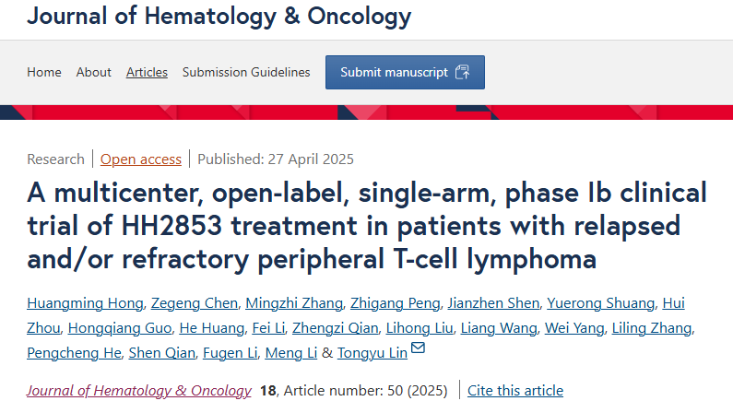The width and height of the screenshot is (733, 401).
Task: Open corresponding author Tongyu Lin link
Action: click(x=372, y=352)
